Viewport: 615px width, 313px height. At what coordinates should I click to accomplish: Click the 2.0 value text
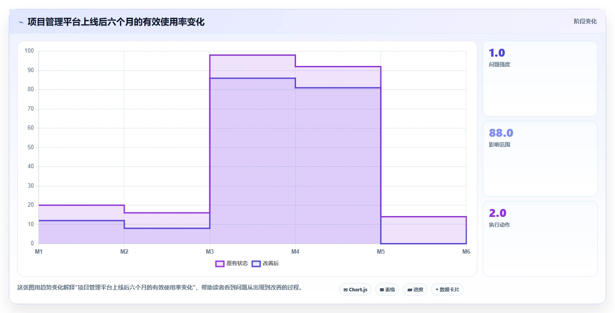pos(498,213)
